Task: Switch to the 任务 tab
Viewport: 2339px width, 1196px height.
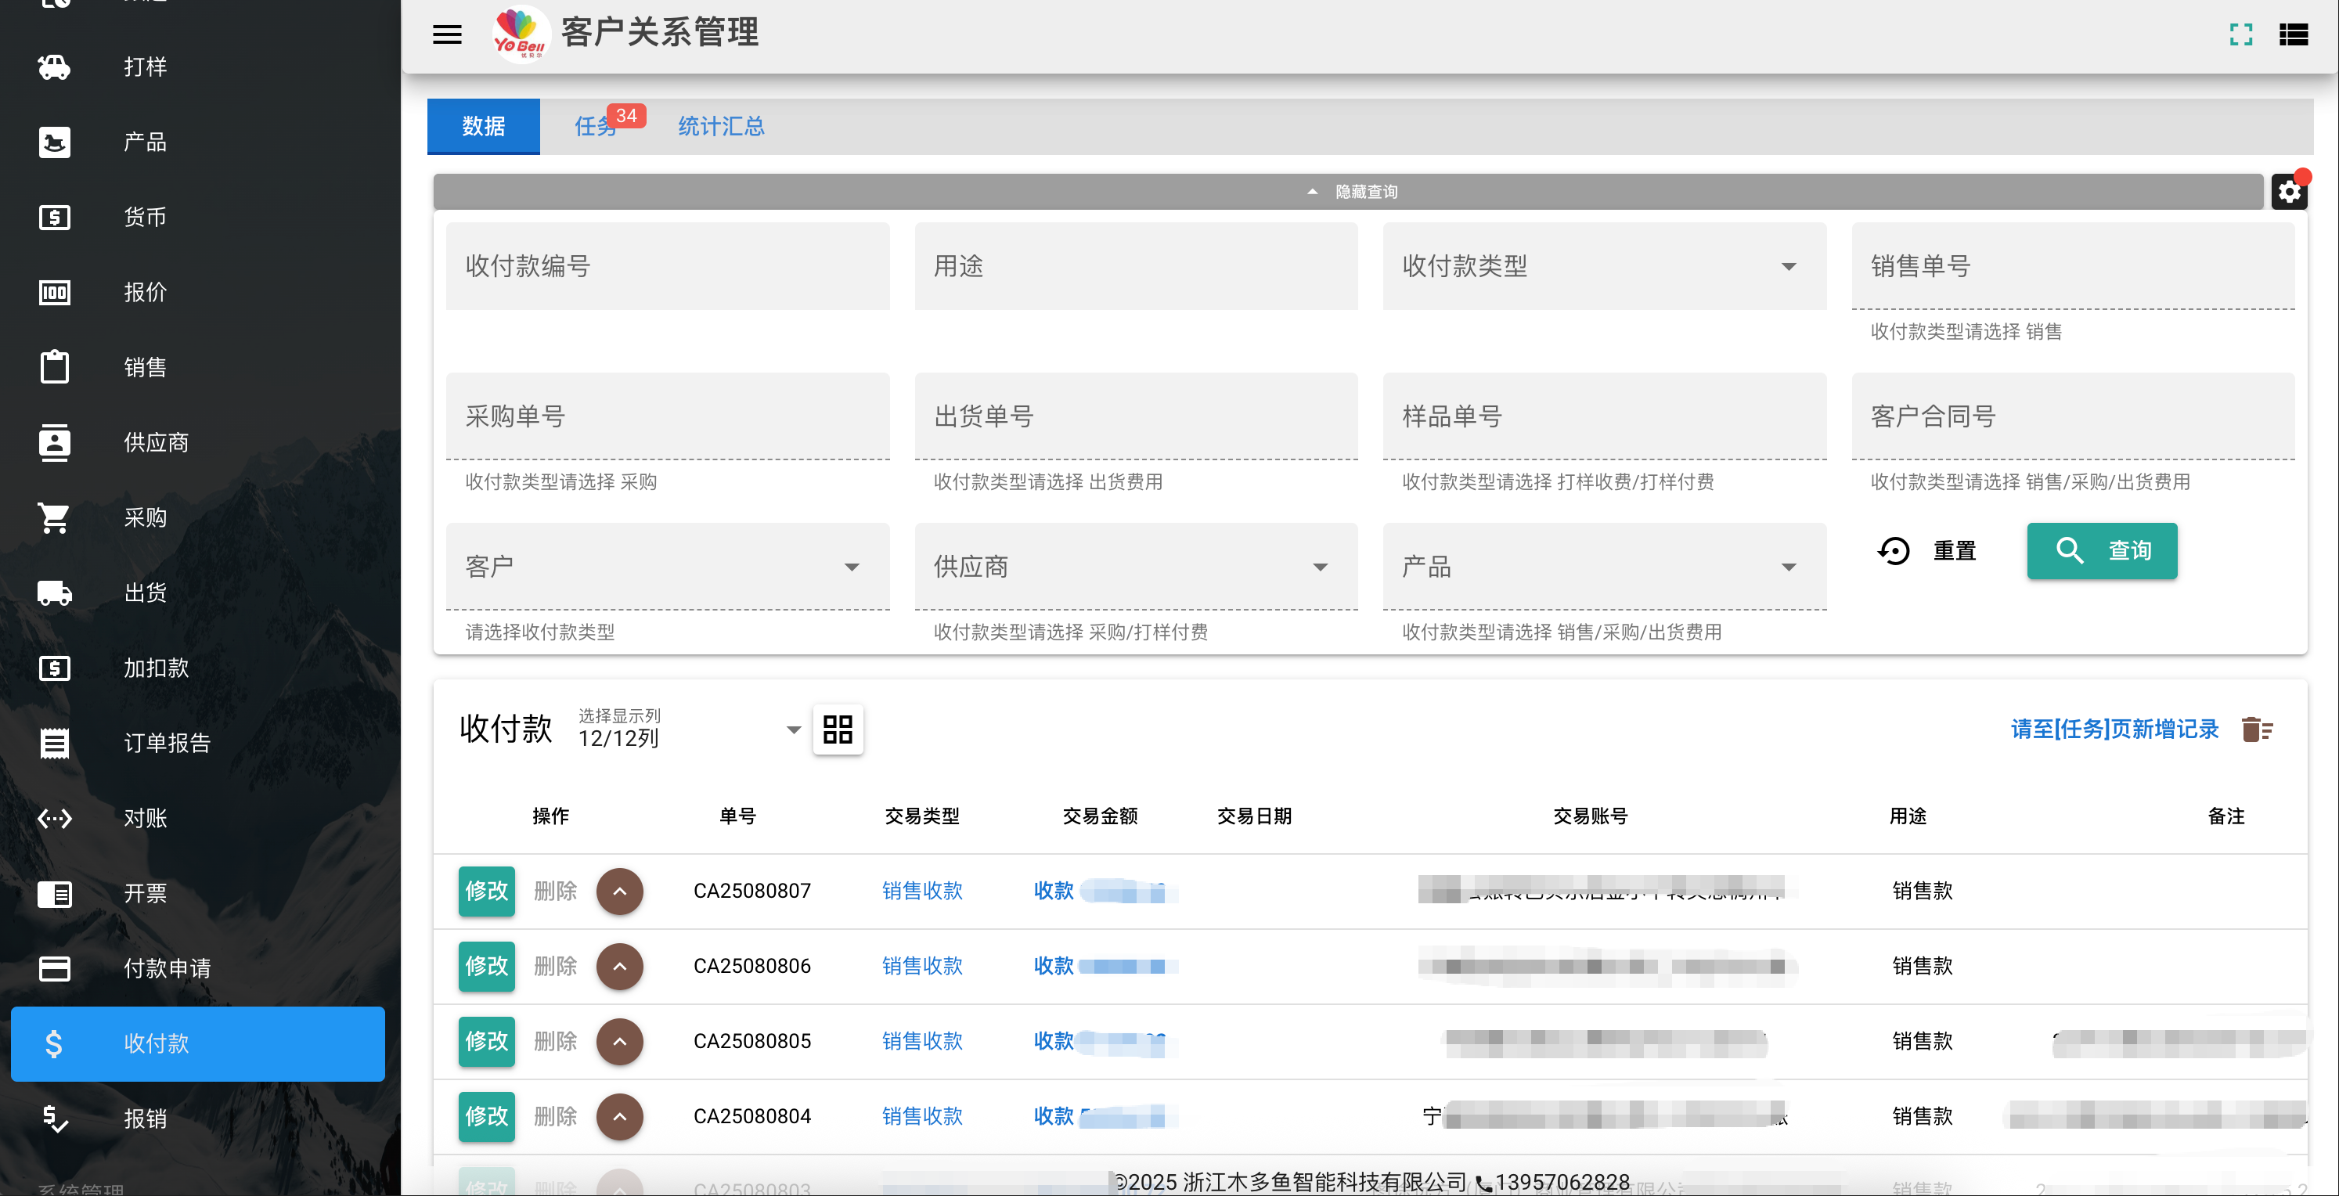Action: [596, 126]
